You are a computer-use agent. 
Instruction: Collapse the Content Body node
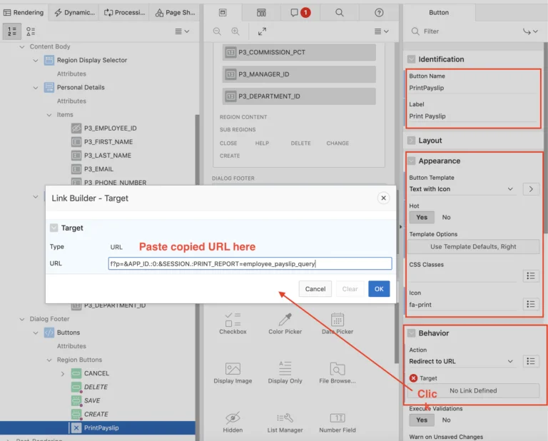(x=22, y=46)
